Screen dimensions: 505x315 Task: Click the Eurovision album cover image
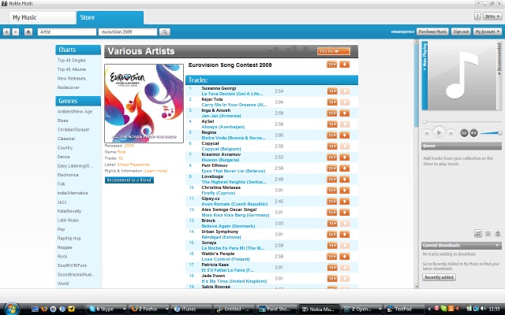[144, 103]
